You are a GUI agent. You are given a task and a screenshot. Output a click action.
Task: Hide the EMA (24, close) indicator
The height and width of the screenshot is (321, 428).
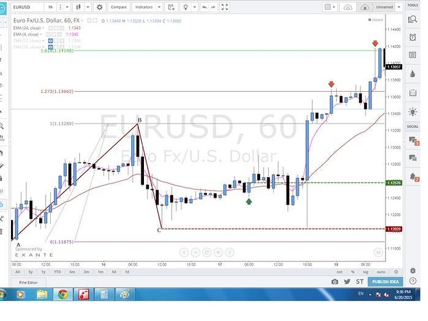tap(50, 28)
